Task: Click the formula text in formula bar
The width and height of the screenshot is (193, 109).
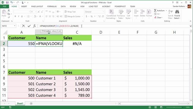Action: coord(59,26)
